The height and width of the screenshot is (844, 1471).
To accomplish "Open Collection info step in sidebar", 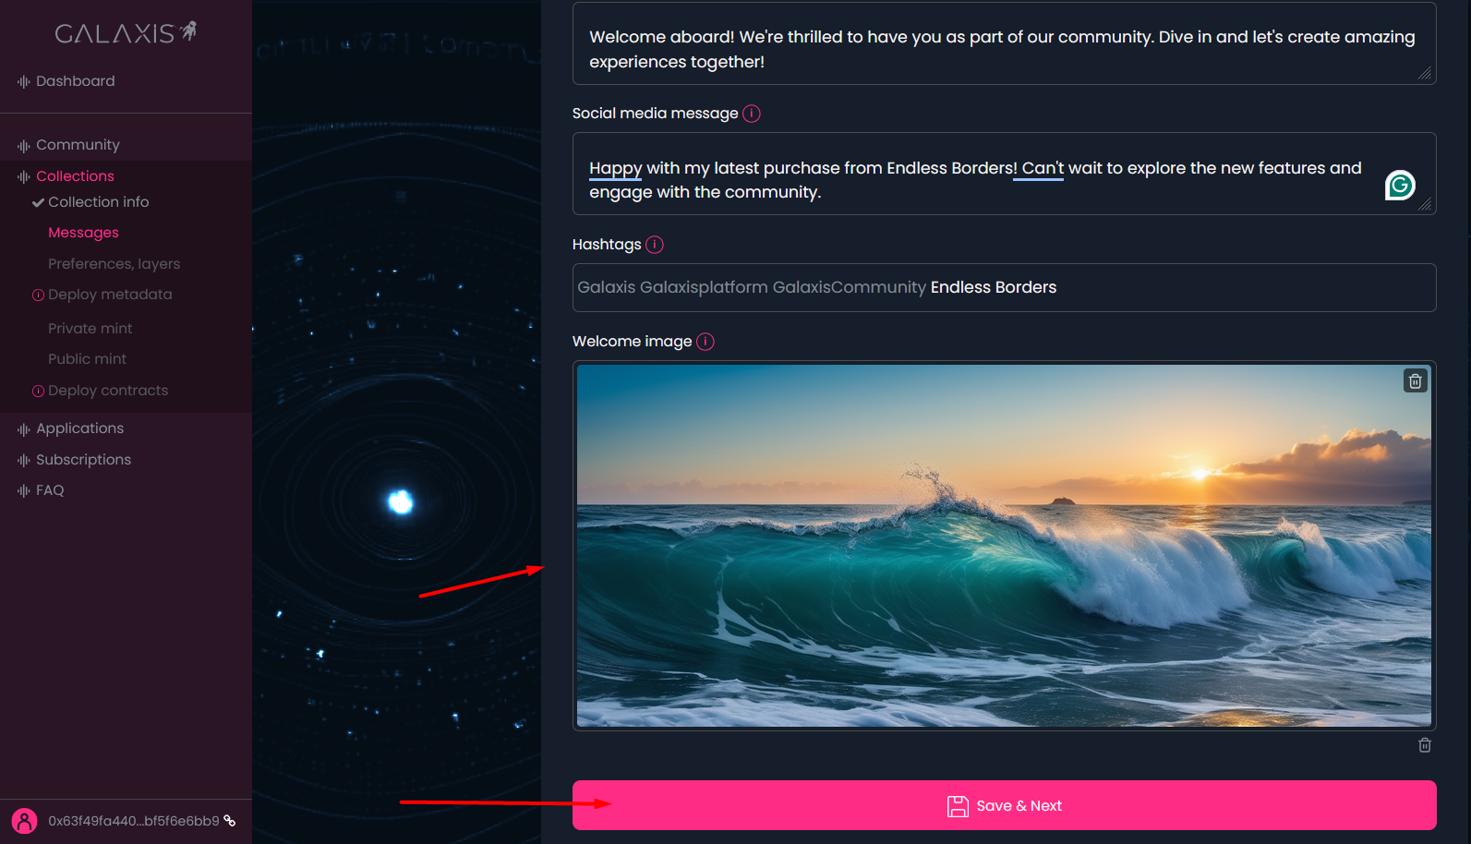I will (98, 202).
